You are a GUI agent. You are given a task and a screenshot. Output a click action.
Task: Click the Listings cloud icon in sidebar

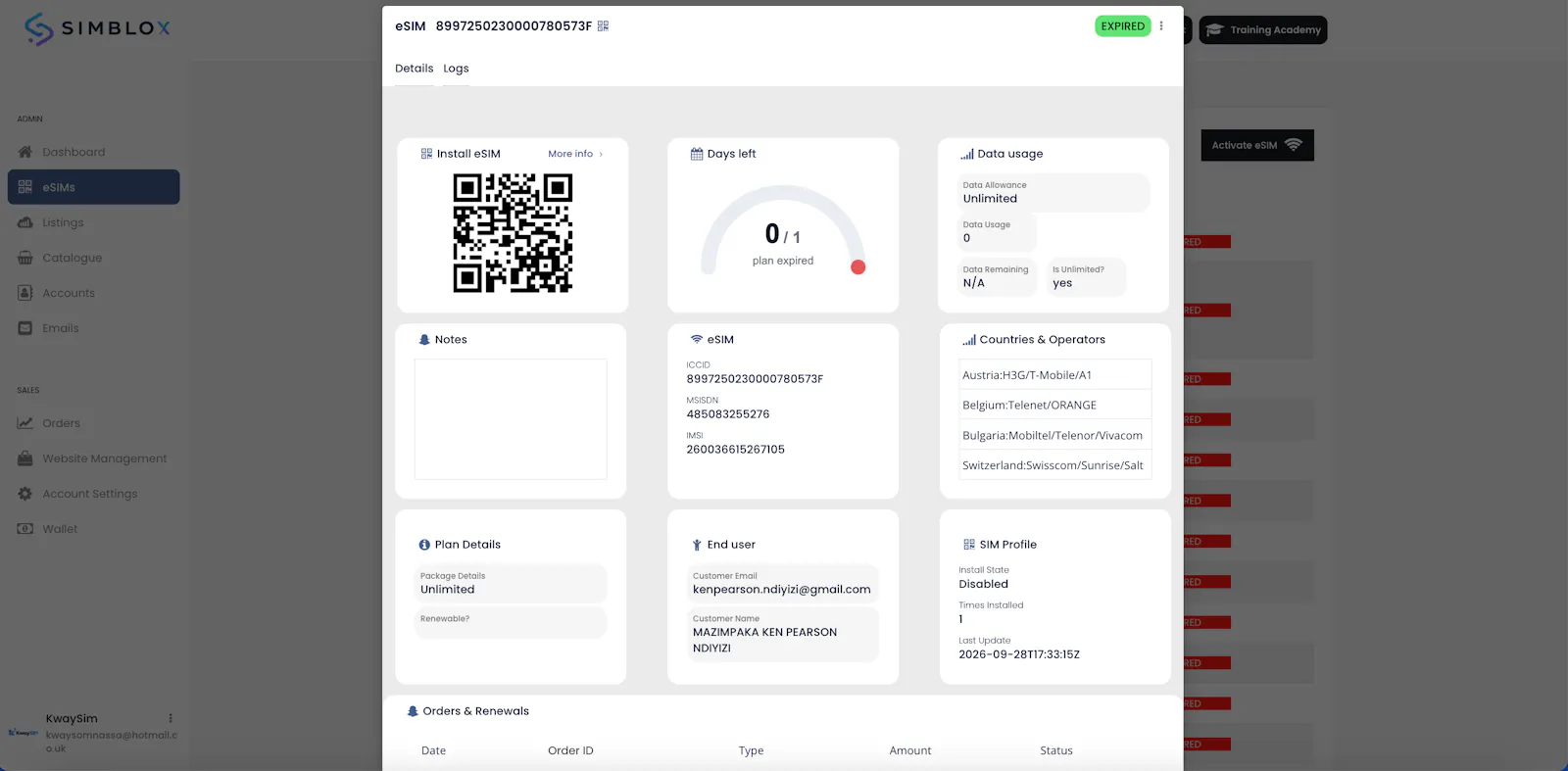coord(25,222)
